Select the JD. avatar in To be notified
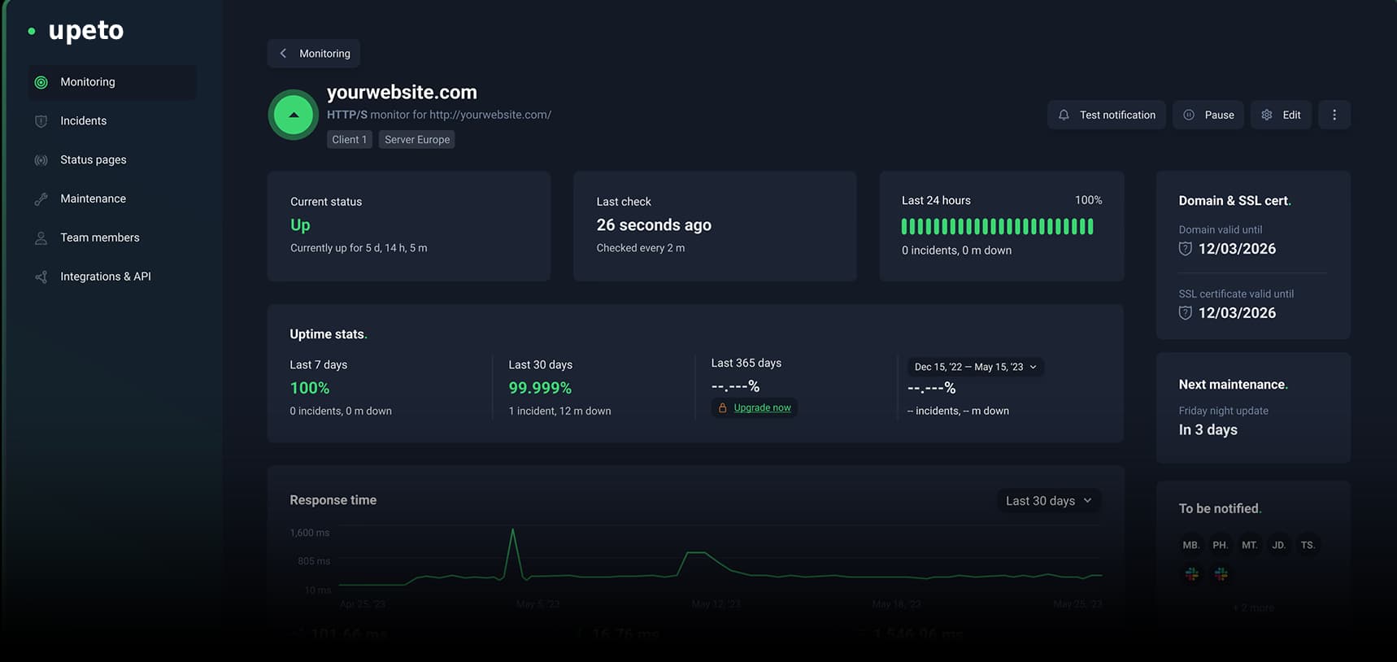Image resolution: width=1397 pixels, height=662 pixels. tap(1279, 545)
